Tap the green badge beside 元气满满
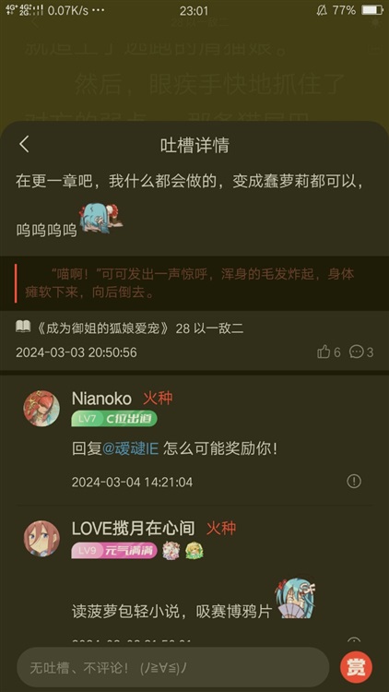This screenshot has height=692, width=389. [x=194, y=551]
